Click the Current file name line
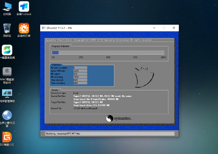218x154 pixels. point(85,108)
